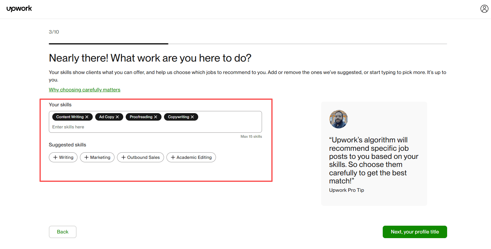Focus the Enter skills here field
Viewport: 491px width, 249px height.
tap(156, 127)
